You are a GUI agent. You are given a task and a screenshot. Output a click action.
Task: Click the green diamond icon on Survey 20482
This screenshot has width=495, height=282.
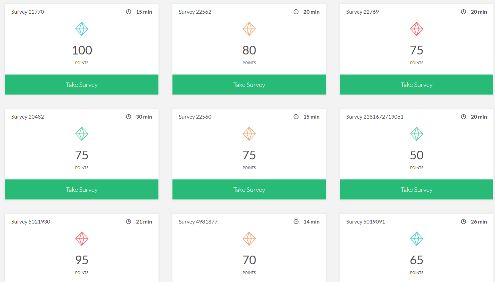pos(82,134)
